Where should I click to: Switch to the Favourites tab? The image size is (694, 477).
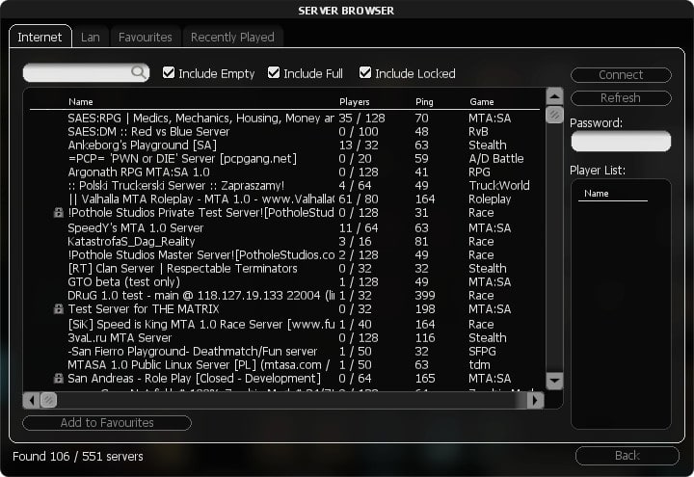tap(145, 37)
